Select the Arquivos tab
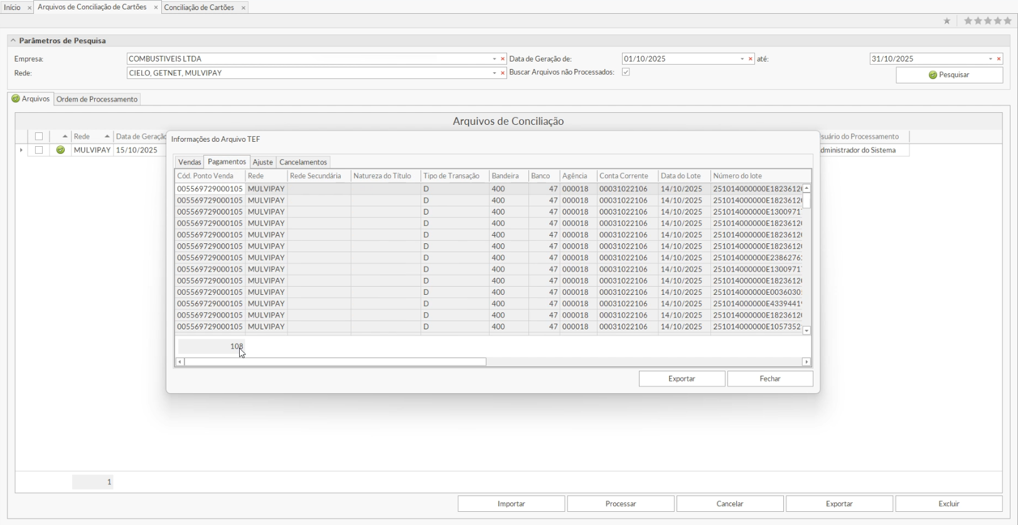Viewport: 1018px width, 525px height. (x=31, y=98)
